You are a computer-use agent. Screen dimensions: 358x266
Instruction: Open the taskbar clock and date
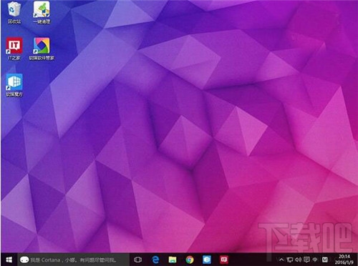(x=344, y=260)
